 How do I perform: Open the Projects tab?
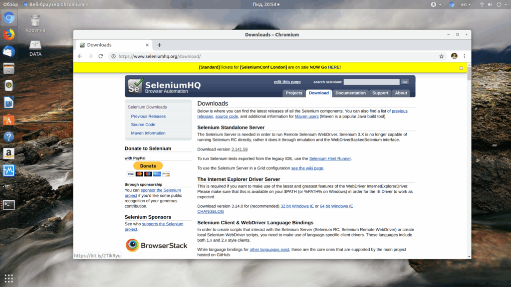[x=293, y=93]
